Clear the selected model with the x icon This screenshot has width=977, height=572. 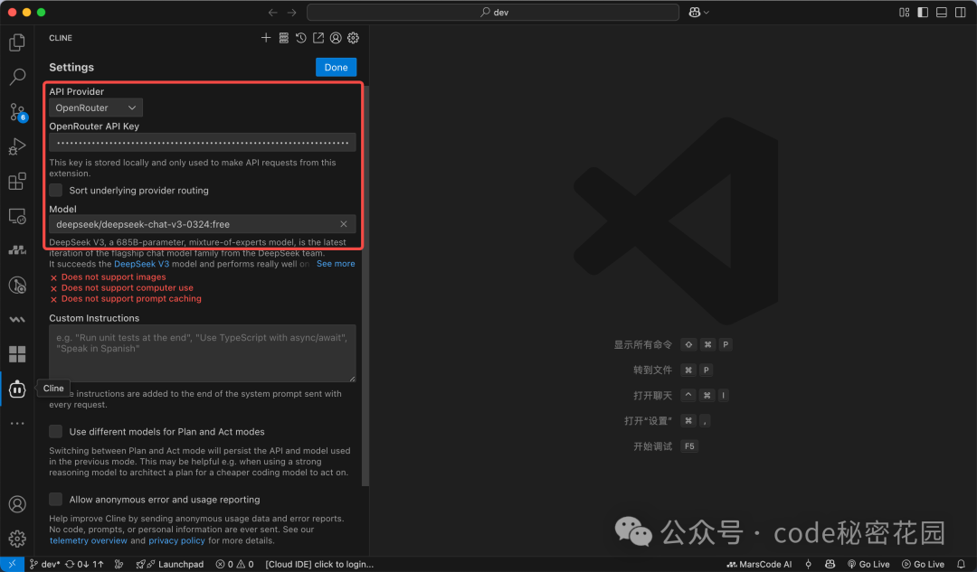[x=343, y=223]
